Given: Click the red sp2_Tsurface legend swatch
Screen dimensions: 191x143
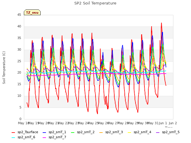Looking at the screenshot, I should (x=13, y=132).
